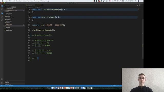Open .gitignore in the Explorer tree
164x92 pixels.
[8, 27]
